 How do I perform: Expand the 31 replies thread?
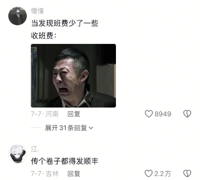point(69,128)
